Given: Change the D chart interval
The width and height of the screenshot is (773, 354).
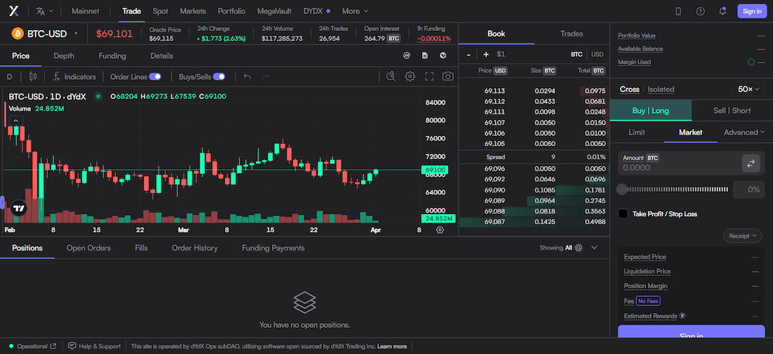Looking at the screenshot, I should click(x=9, y=77).
